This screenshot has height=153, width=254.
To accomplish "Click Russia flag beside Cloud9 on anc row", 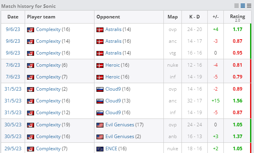I will pyautogui.click(x=100, y=101).
